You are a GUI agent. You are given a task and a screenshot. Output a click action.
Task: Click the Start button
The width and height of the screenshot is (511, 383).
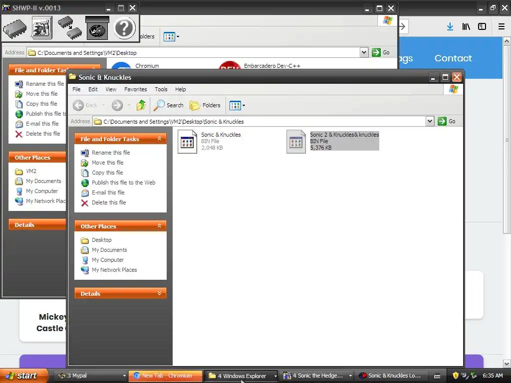coord(24,376)
